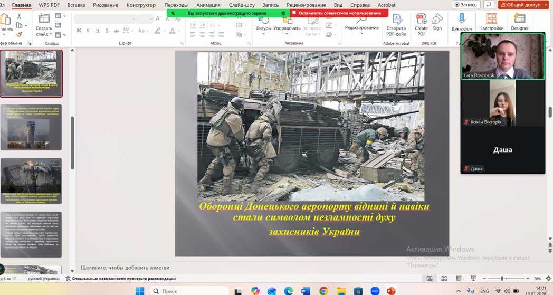Open the Редактирование dropdown

point(361,28)
